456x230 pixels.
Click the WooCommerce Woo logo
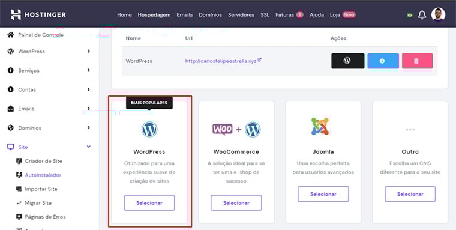pos(223,129)
